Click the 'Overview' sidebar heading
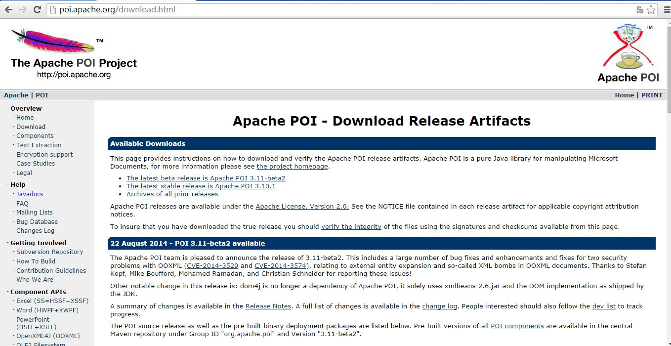The width and height of the screenshot is (671, 346). pyautogui.click(x=26, y=109)
